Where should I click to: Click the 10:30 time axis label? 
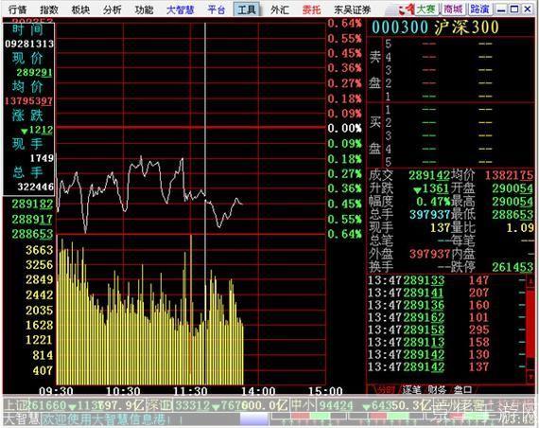tap(123, 391)
